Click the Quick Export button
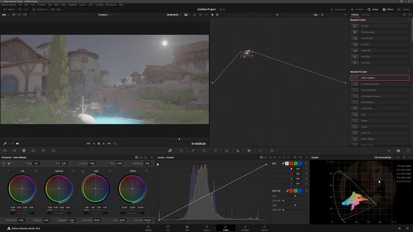This screenshot has height=232, width=413. click(338, 10)
